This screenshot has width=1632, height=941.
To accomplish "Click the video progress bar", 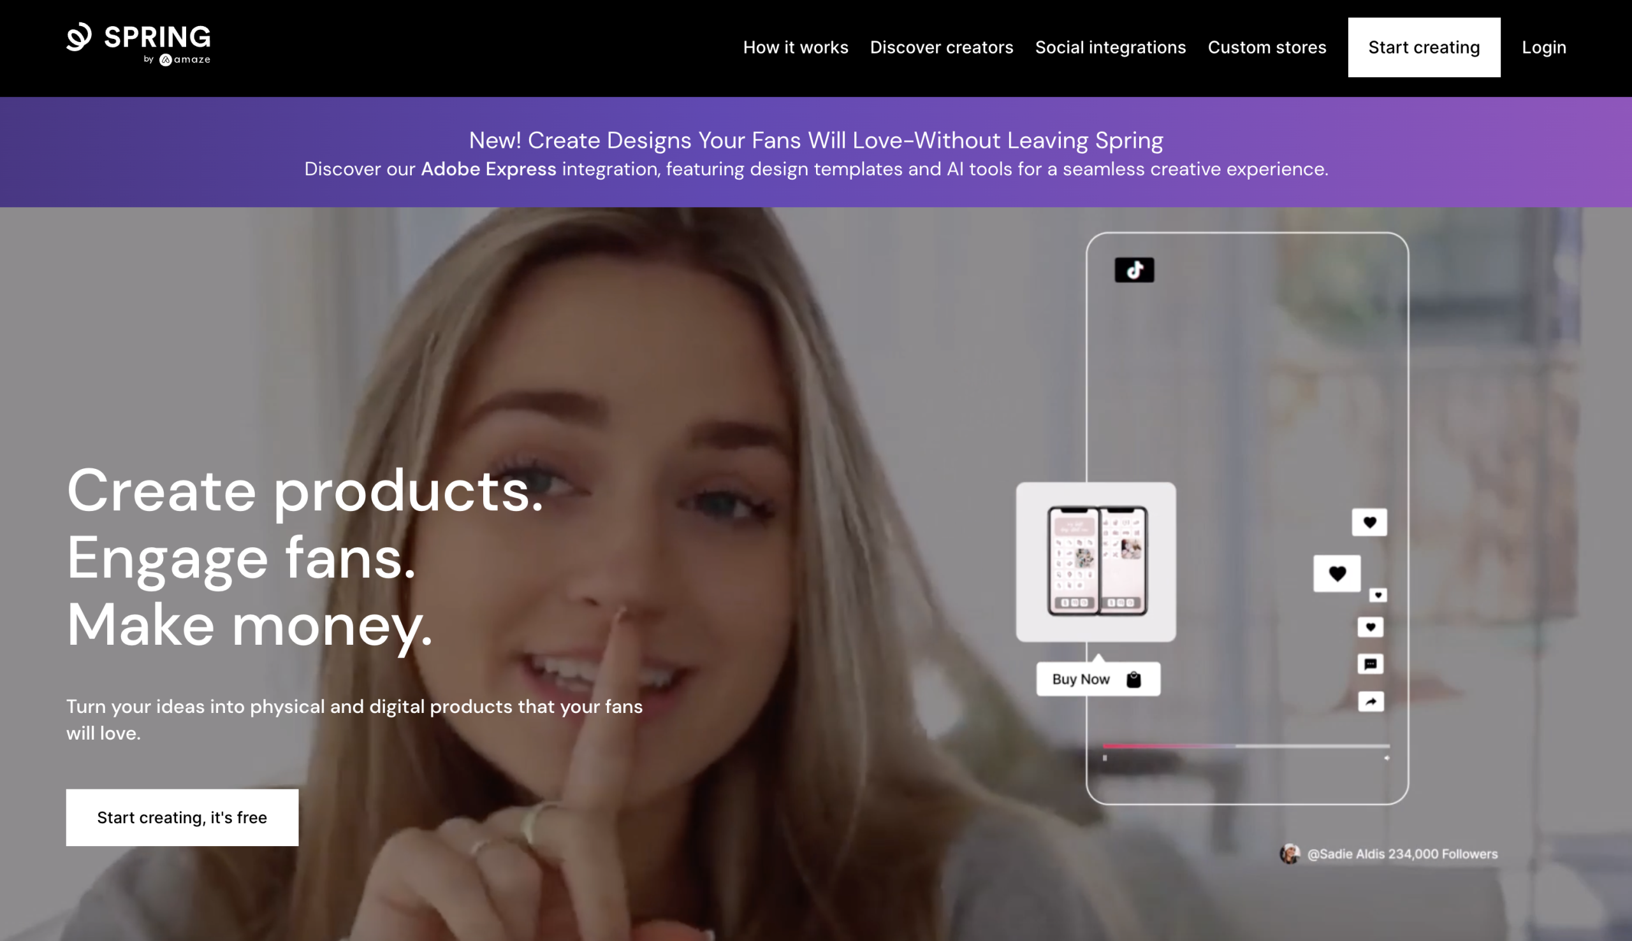I will (1246, 746).
